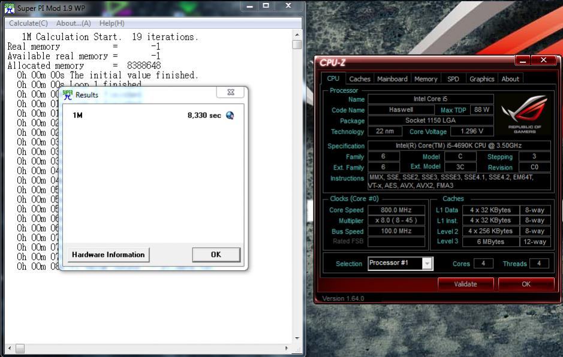Click the Bus Speed value 100.0 MHz
The image size is (563, 357).
click(396, 231)
